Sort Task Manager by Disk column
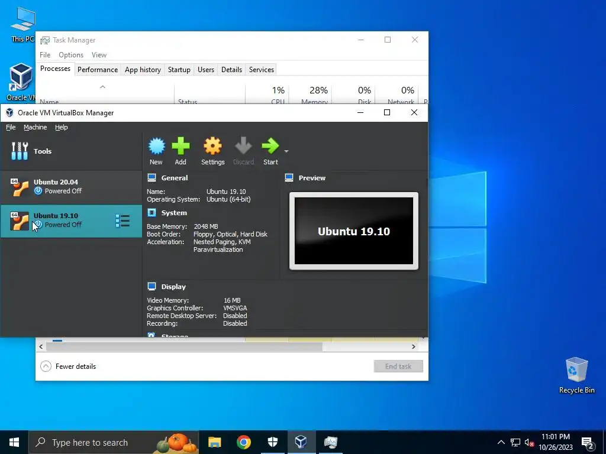The height and width of the screenshot is (454, 606). (x=354, y=94)
